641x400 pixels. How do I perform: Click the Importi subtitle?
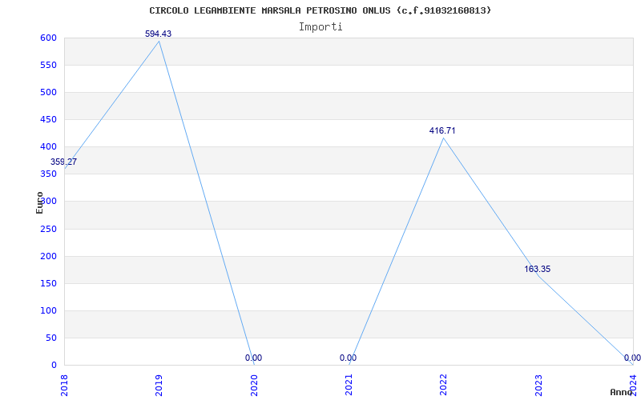(320, 27)
